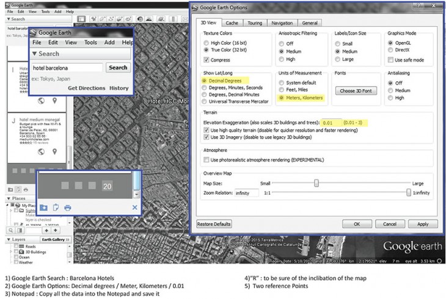This screenshot has height=299, width=446.
Task: Enable photorealistic atmosphere rendering checkbox
Action: (206, 160)
